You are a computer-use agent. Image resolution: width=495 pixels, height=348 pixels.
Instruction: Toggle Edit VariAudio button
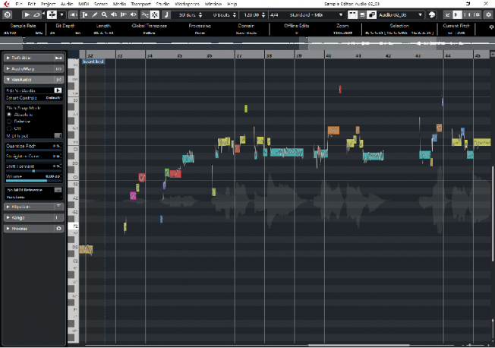(x=57, y=90)
